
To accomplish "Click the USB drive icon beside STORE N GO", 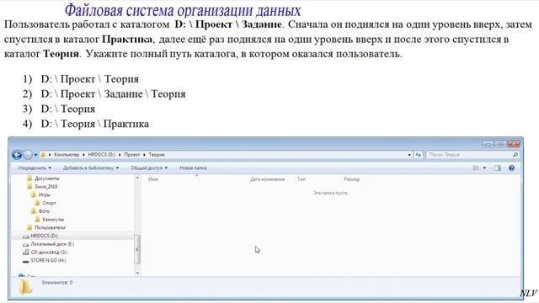I will coord(25,261).
